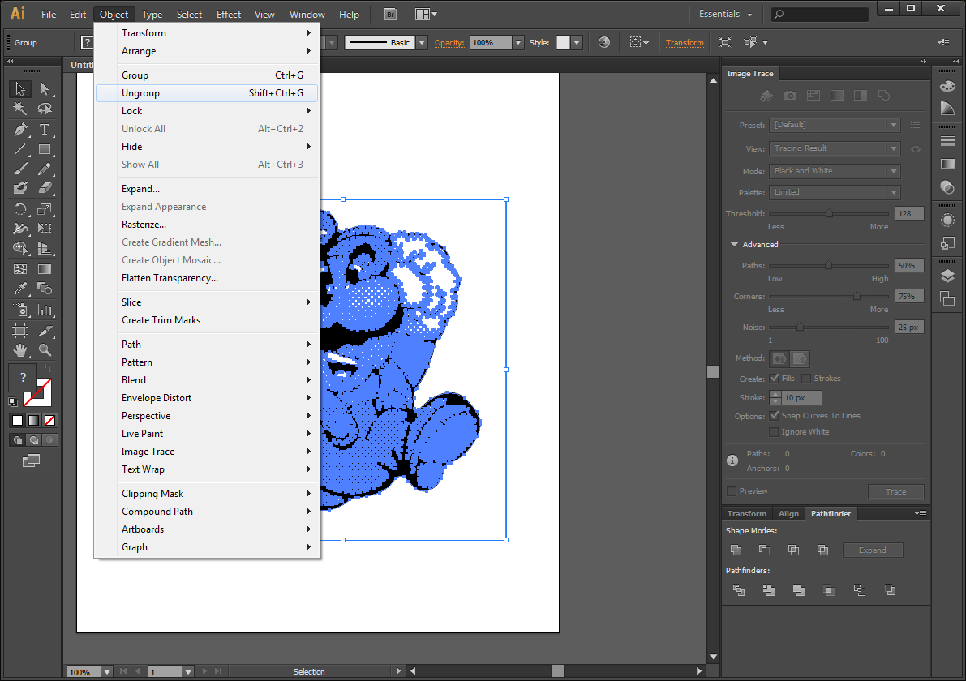The width and height of the screenshot is (966, 681).
Task: Switch to the Align tab
Action: click(x=788, y=513)
